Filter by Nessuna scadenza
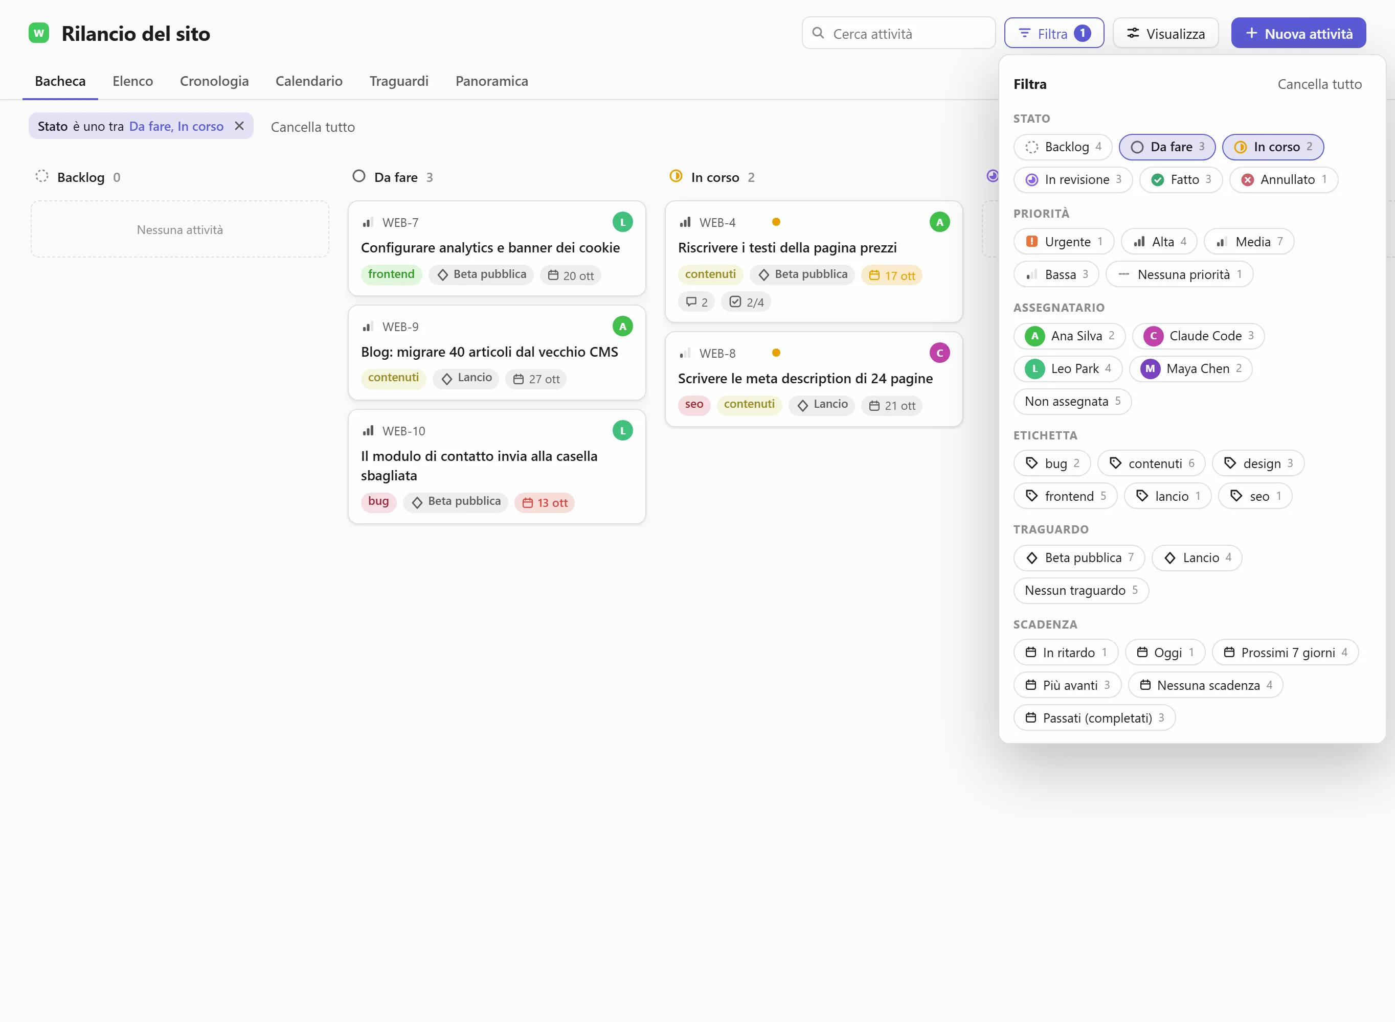Viewport: 1395px width, 1022px height. [x=1205, y=685]
